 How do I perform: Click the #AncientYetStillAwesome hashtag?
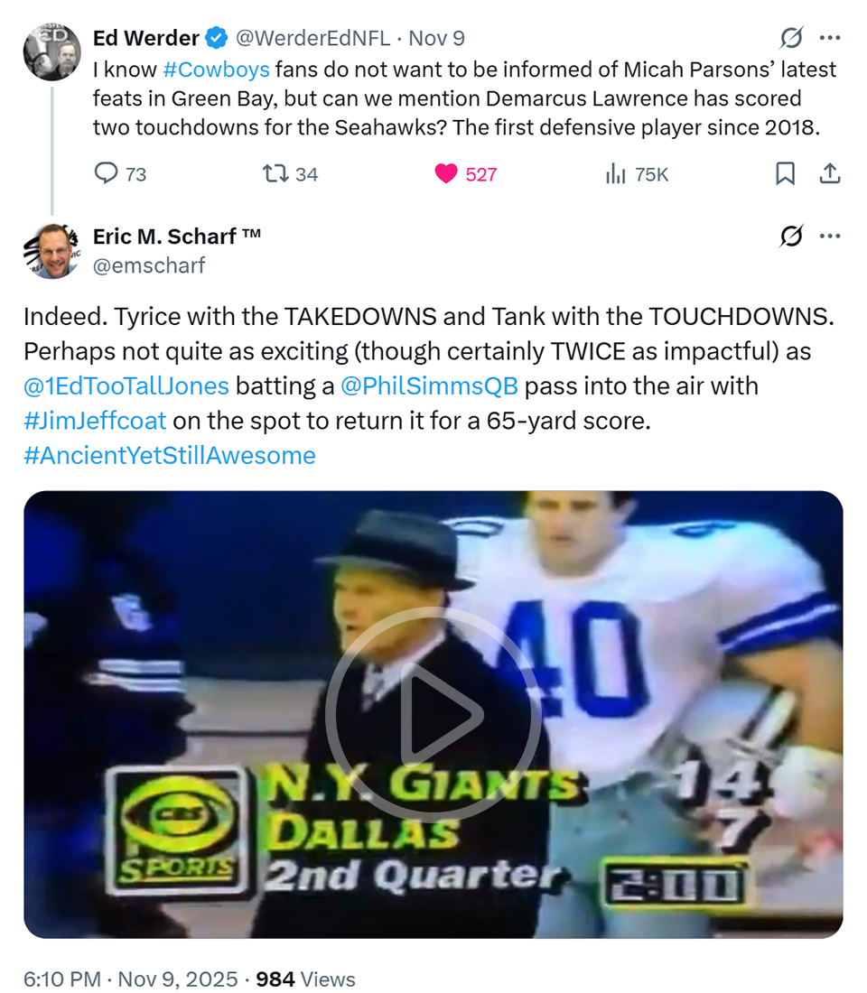(x=170, y=455)
